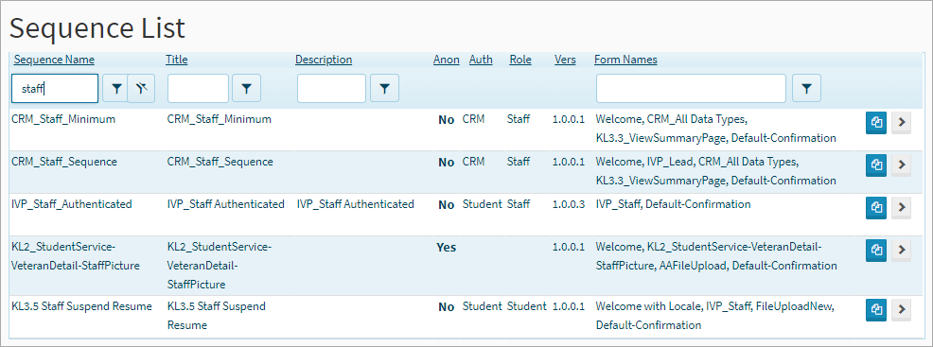Image resolution: width=933 pixels, height=347 pixels.
Task: Clear the Sequence Name filter
Action: [x=141, y=89]
